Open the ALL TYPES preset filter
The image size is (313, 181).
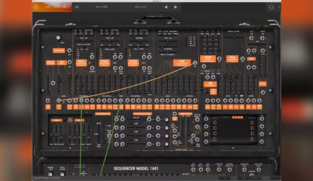101,7
